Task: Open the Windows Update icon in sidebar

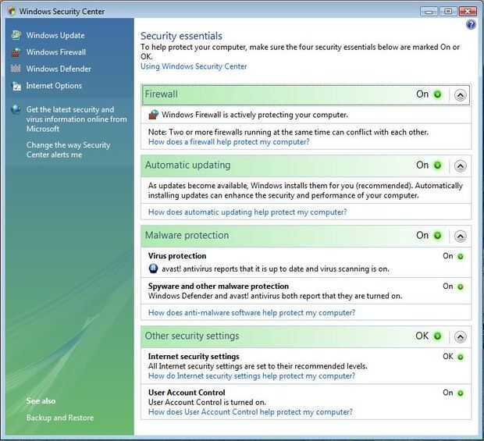Action: point(16,35)
